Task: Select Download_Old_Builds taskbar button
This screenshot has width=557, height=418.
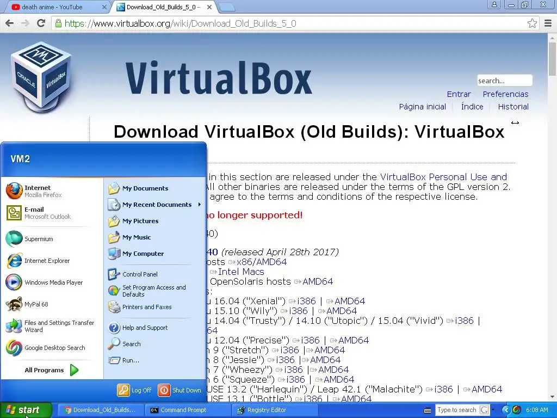Action: pyautogui.click(x=101, y=410)
